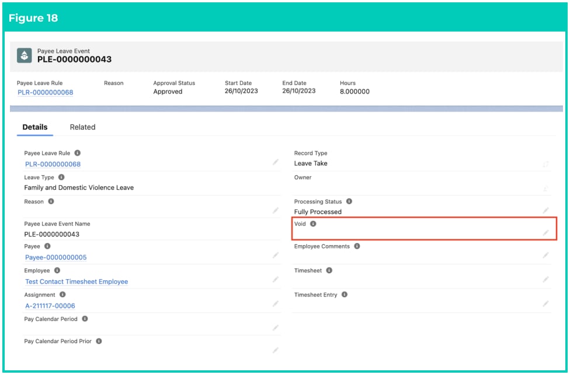Switch to the Related tab

coord(82,127)
